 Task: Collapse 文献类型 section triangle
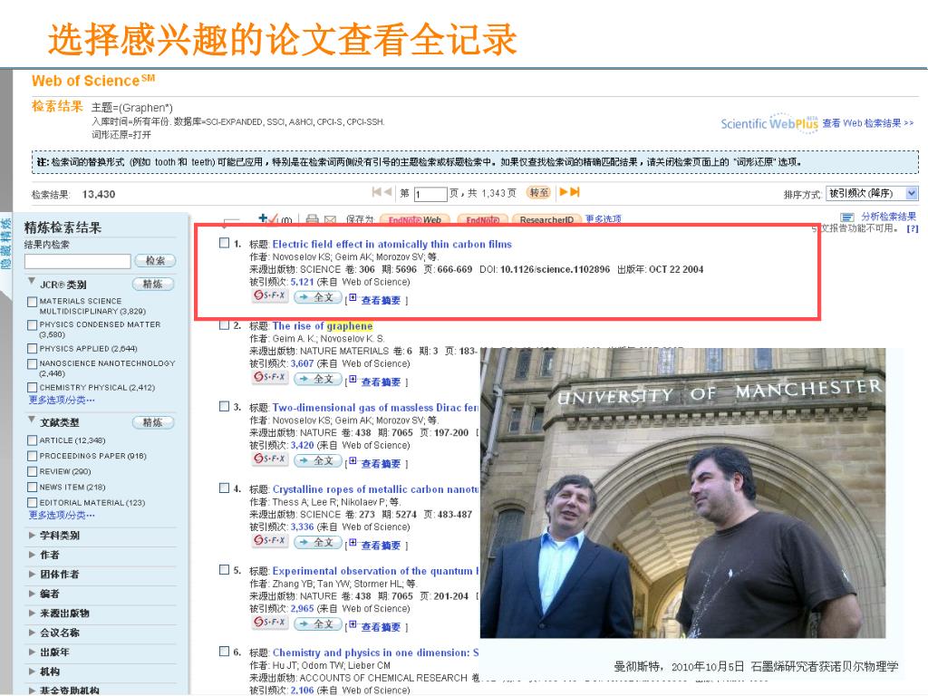(x=32, y=420)
